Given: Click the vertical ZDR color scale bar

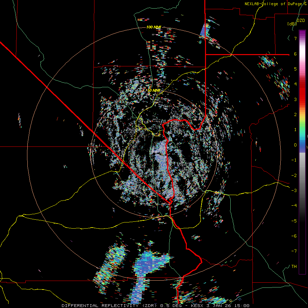Looking at the screenshot, I should pyautogui.click(x=302, y=152).
